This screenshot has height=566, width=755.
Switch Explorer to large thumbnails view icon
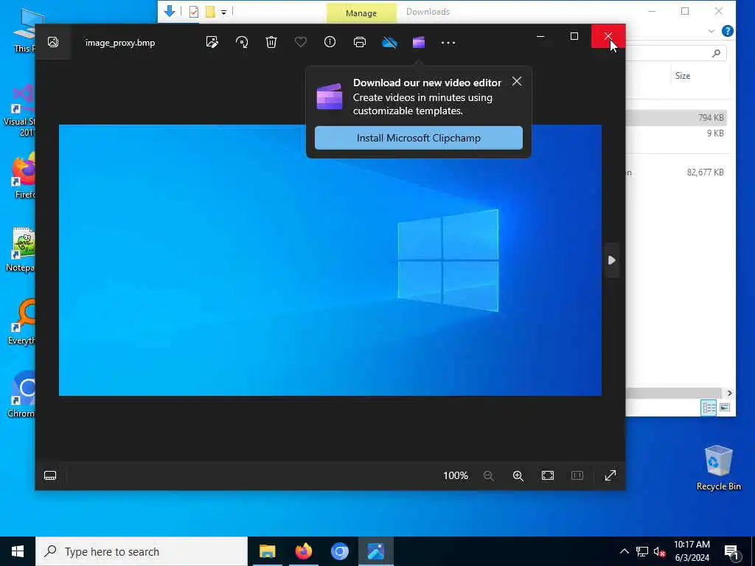725,408
